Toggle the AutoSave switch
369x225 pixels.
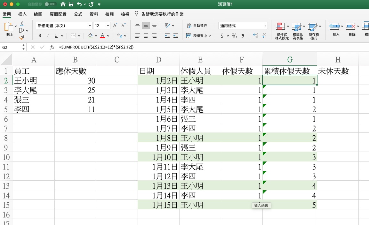tap(49, 4)
